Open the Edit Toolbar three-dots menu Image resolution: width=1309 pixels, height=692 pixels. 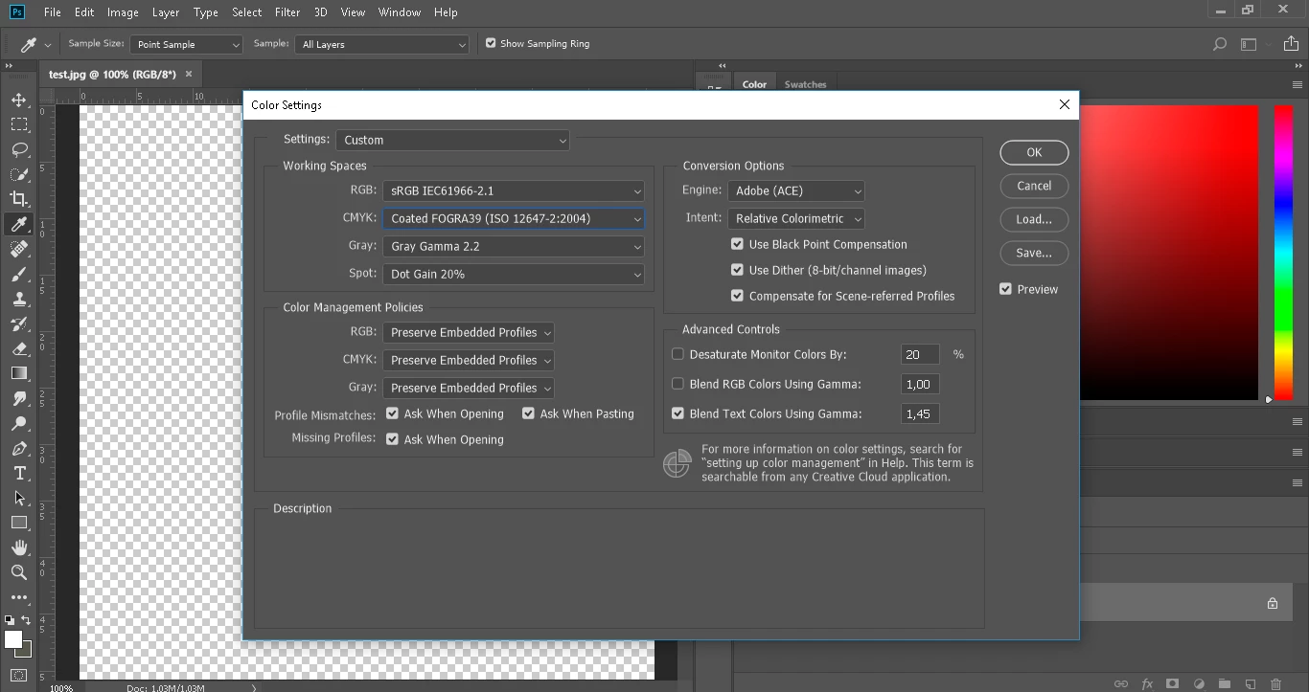pyautogui.click(x=19, y=597)
